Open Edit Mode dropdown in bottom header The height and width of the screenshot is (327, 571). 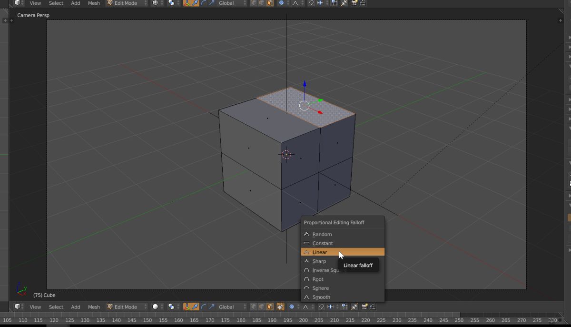(x=127, y=307)
